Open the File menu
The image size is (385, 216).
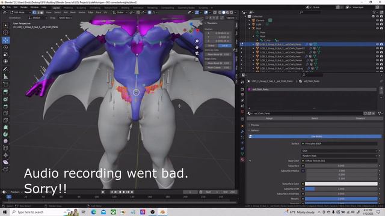point(8,7)
